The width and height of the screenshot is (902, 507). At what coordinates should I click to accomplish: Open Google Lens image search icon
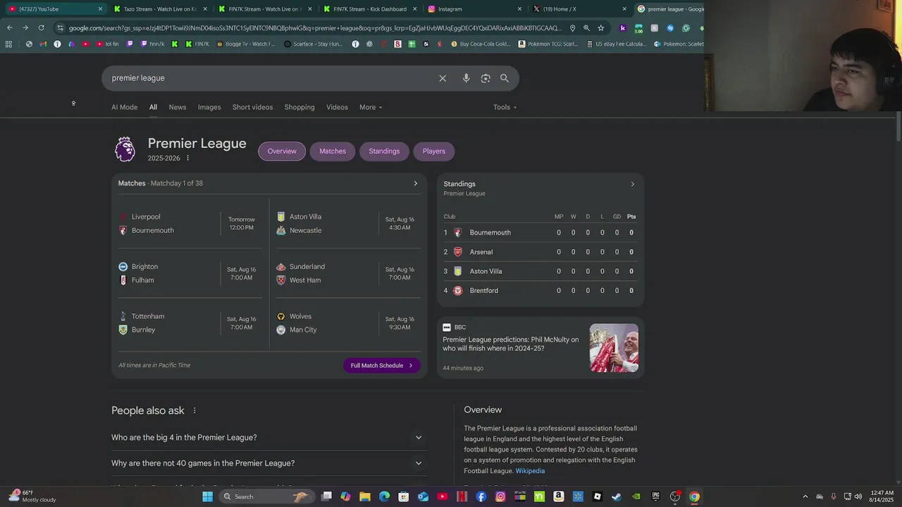click(x=486, y=78)
